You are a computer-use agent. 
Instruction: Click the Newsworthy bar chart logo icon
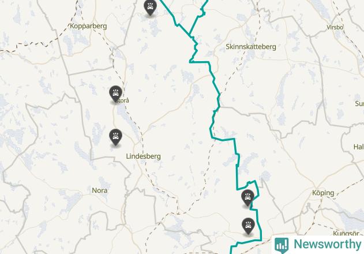coord(282,245)
